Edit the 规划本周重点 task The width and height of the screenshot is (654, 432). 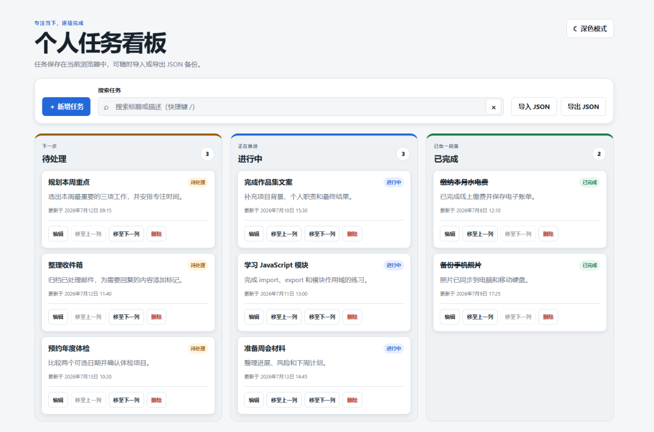(x=58, y=234)
